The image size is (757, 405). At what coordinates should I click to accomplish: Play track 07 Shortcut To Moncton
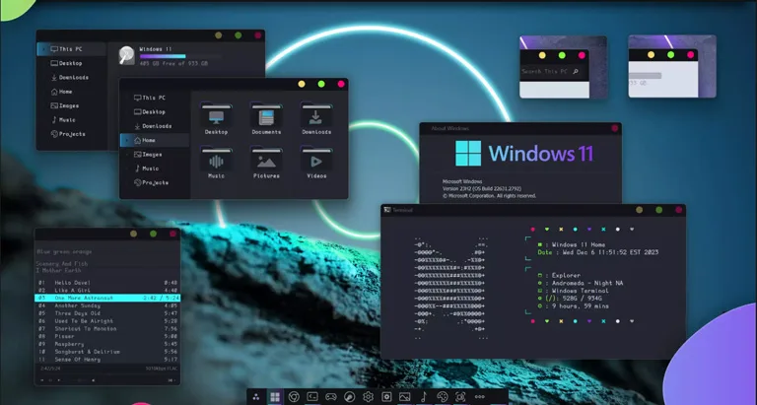[107, 329]
